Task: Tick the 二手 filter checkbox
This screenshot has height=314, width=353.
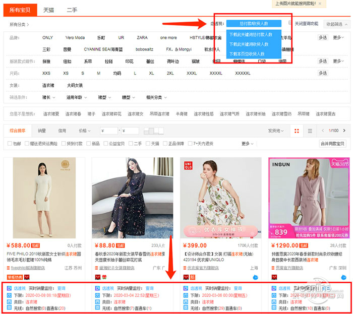Action: pyautogui.click(x=131, y=143)
